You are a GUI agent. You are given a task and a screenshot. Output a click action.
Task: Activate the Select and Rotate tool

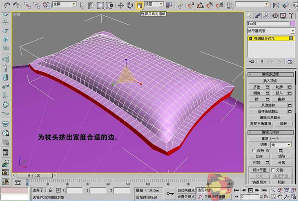130,5
